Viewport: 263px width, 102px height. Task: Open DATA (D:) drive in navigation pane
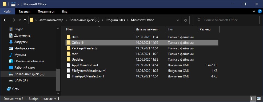pos(21,80)
